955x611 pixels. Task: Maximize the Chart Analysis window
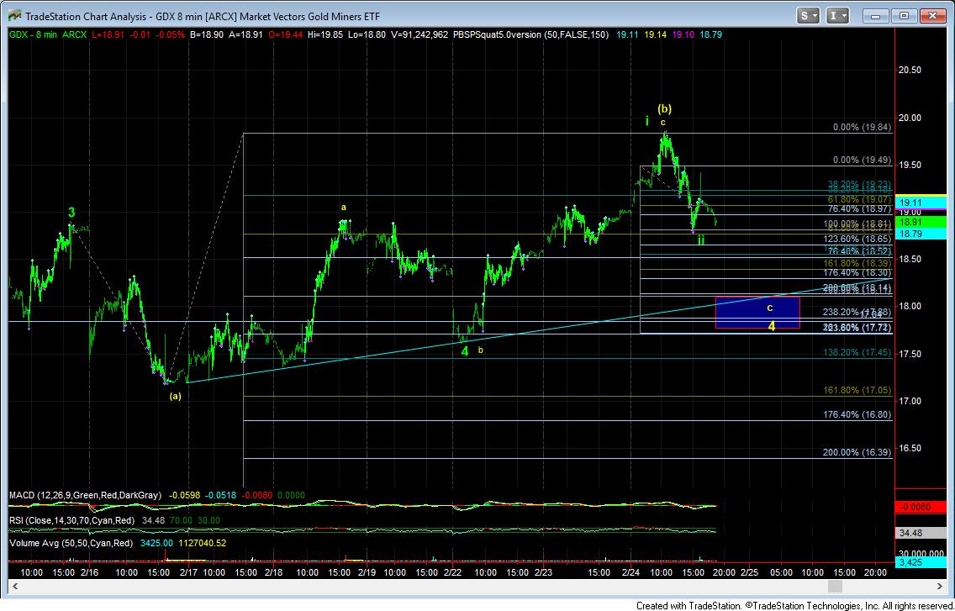pos(905,16)
